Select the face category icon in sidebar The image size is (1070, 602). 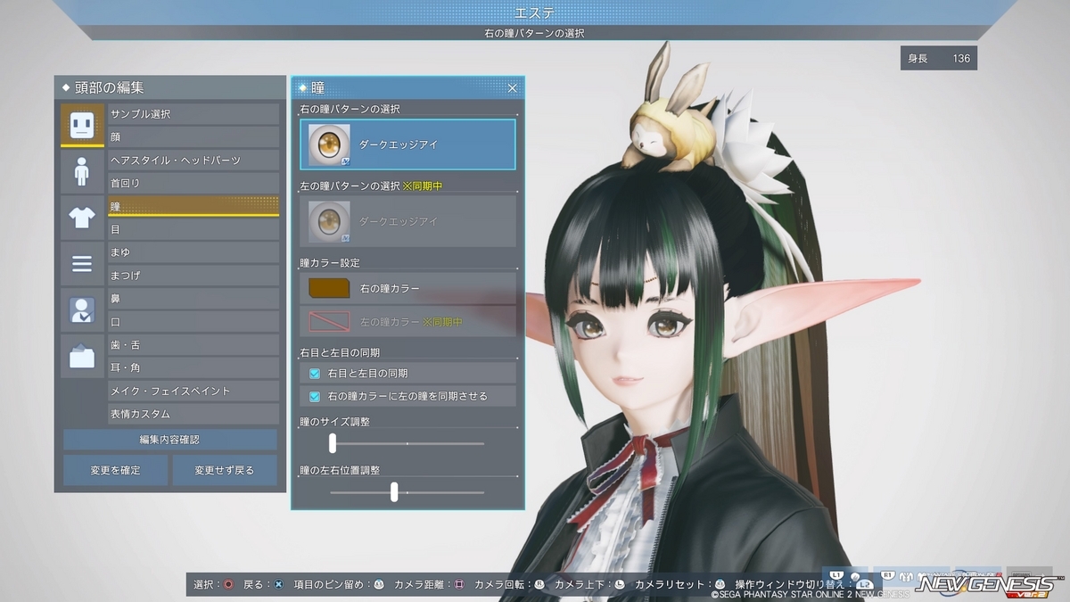tap(82, 125)
